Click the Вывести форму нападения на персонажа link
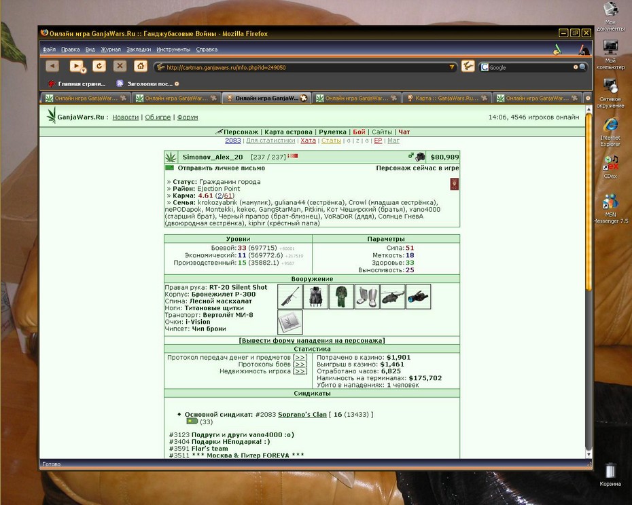The image size is (632, 505). click(312, 340)
